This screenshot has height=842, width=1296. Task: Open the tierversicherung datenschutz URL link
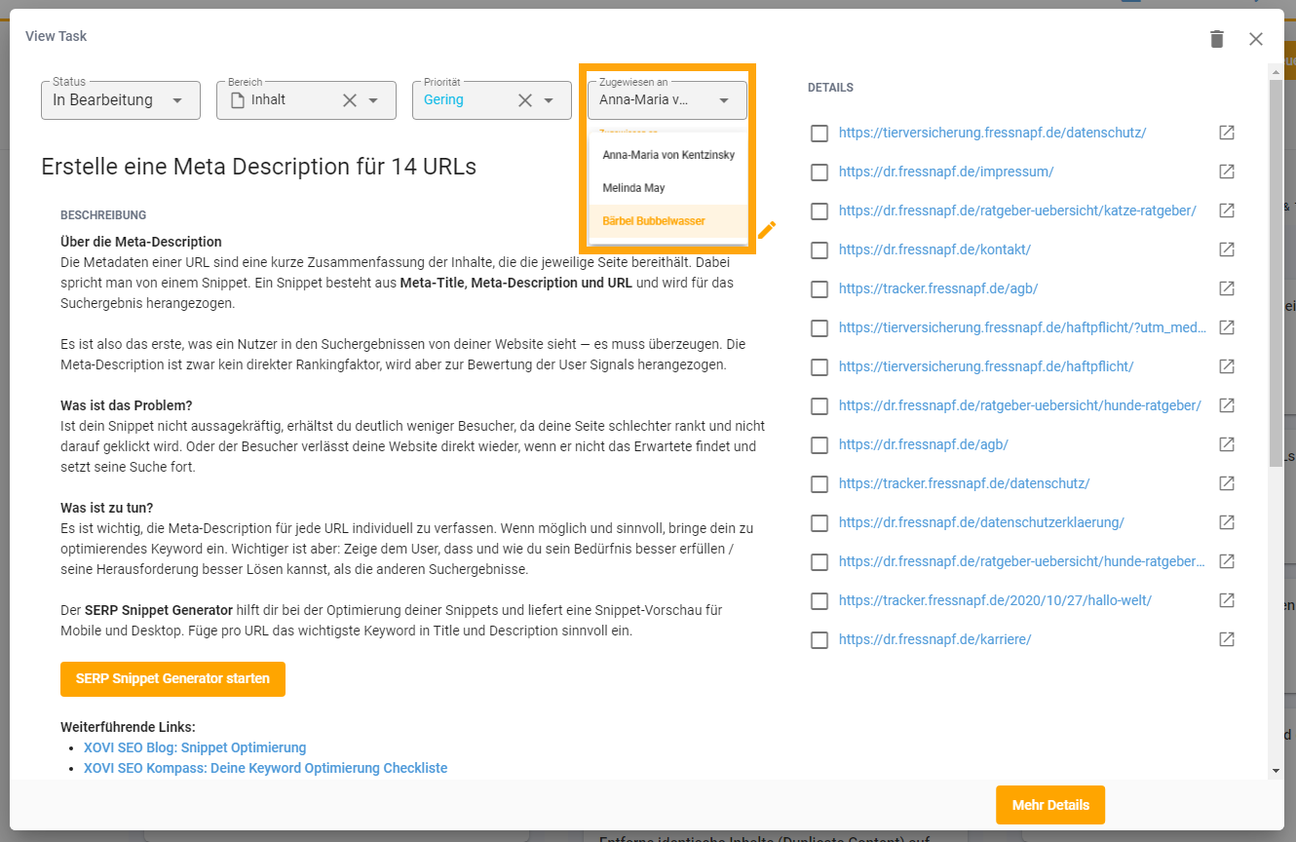(x=992, y=133)
